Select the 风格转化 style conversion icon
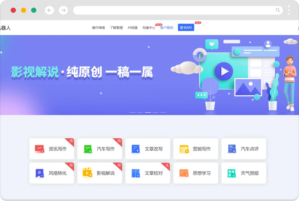 coord(40,173)
